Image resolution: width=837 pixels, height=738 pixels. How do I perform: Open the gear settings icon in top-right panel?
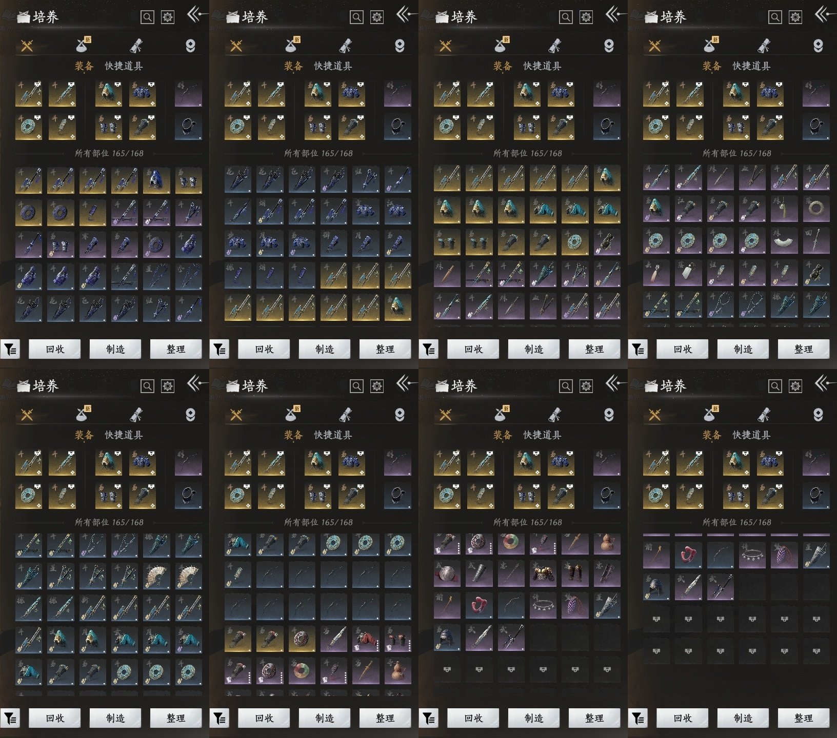point(795,17)
